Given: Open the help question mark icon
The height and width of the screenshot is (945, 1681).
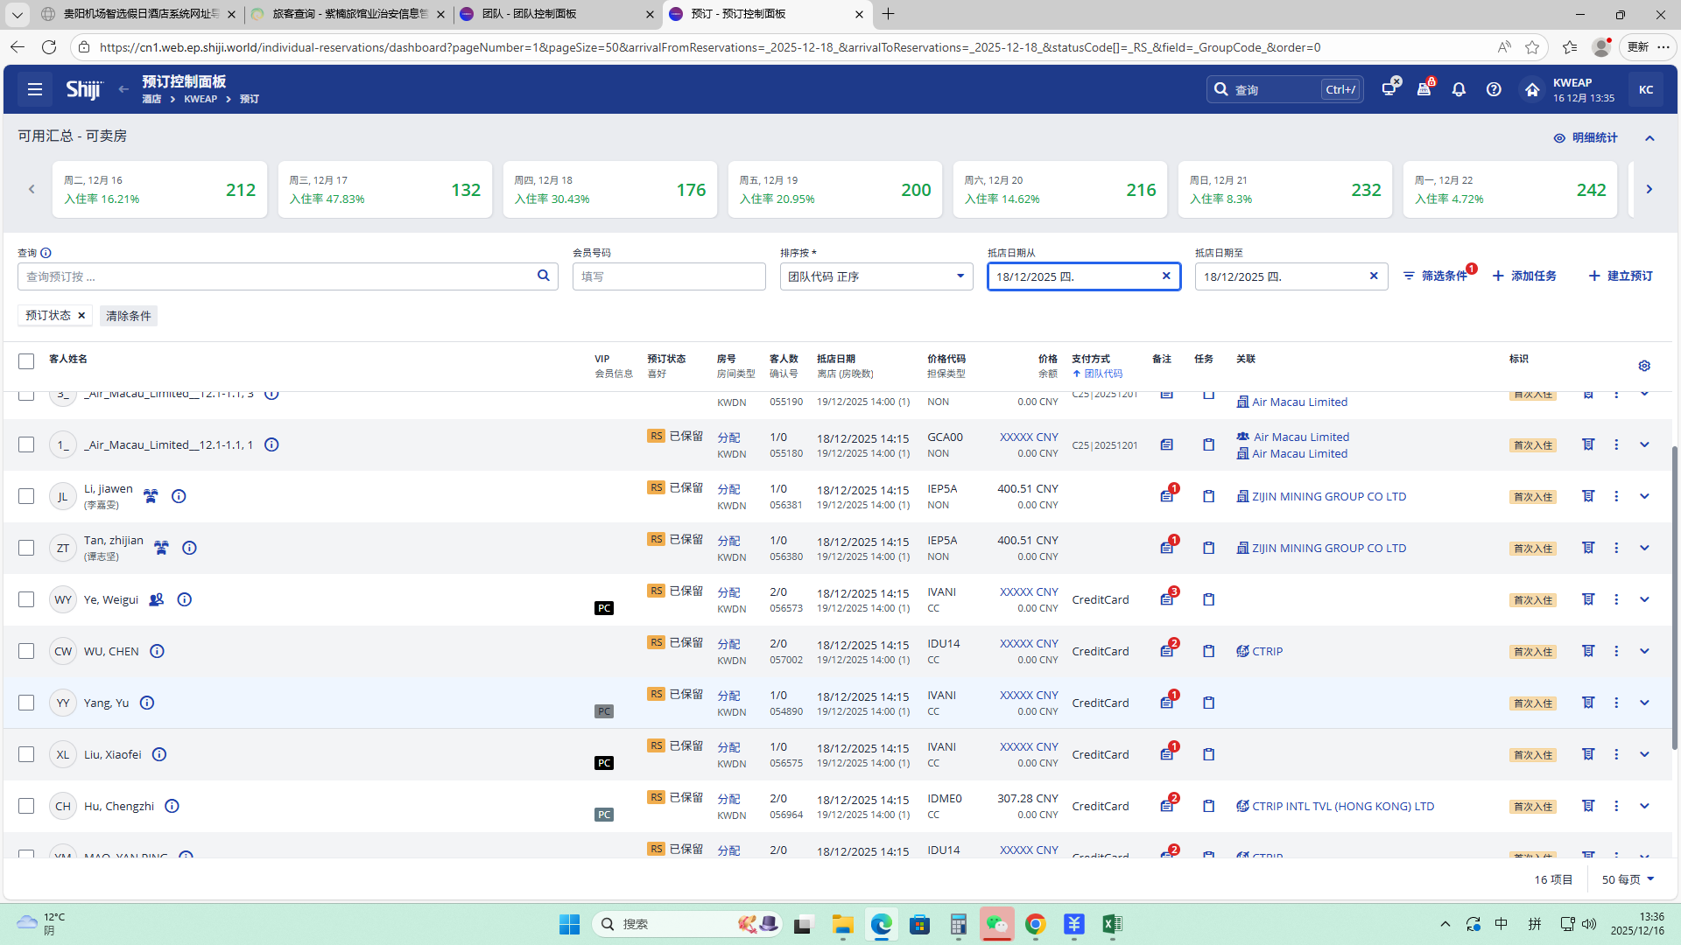Looking at the screenshot, I should (x=1494, y=89).
